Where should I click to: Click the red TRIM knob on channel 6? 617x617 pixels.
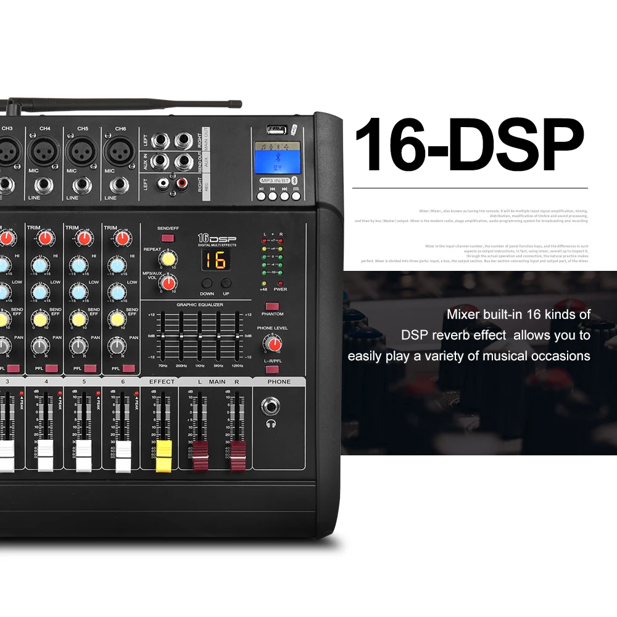pyautogui.click(x=122, y=238)
